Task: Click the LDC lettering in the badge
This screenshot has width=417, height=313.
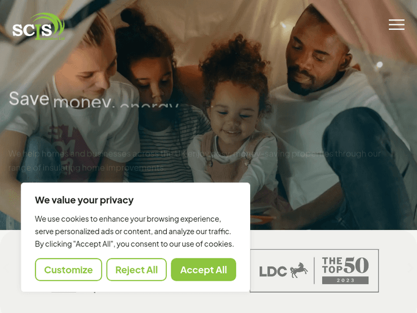Action: click(273, 271)
